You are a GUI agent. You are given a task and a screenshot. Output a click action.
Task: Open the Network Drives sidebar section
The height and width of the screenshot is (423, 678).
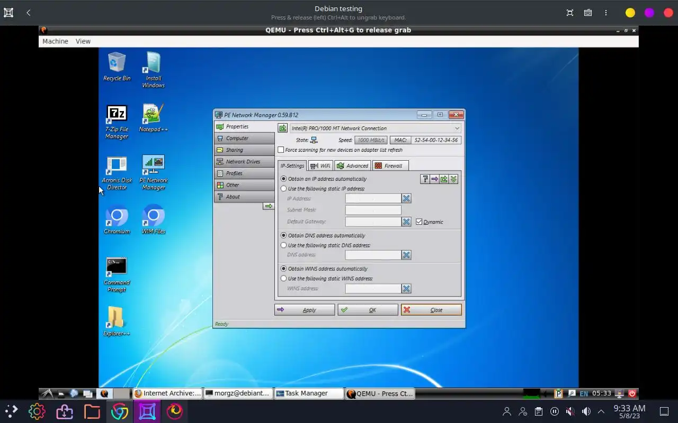click(244, 161)
